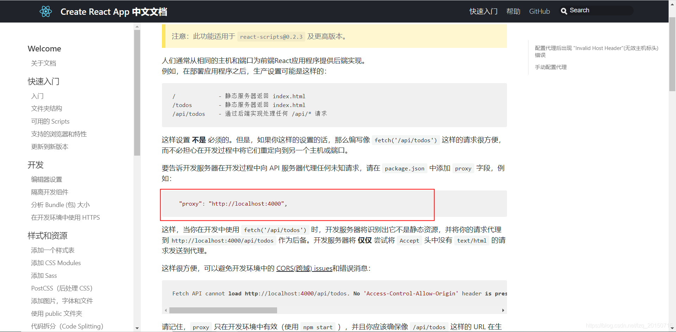Screen dimensions: 676x332
Task: Open 文件夹结构 sidebar page
Action: tap(46, 108)
